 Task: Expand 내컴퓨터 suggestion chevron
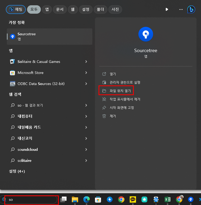86,116
